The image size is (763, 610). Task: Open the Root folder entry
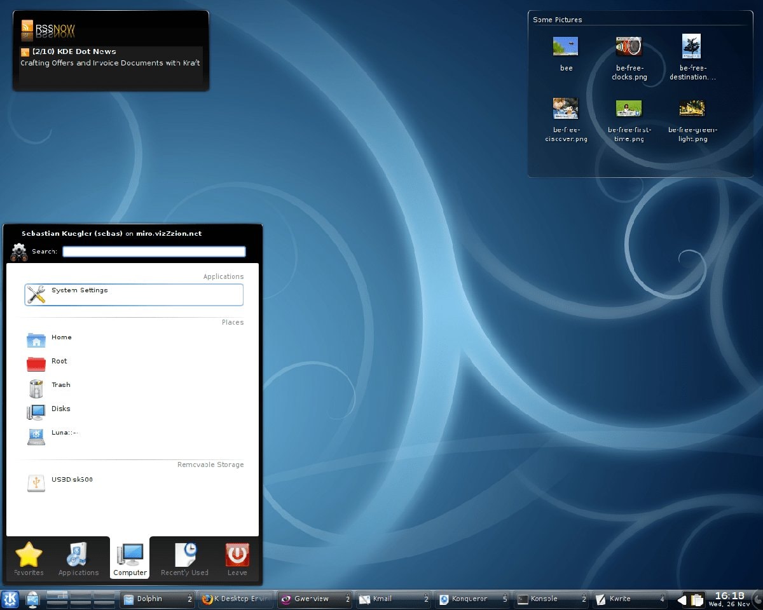[x=58, y=361]
